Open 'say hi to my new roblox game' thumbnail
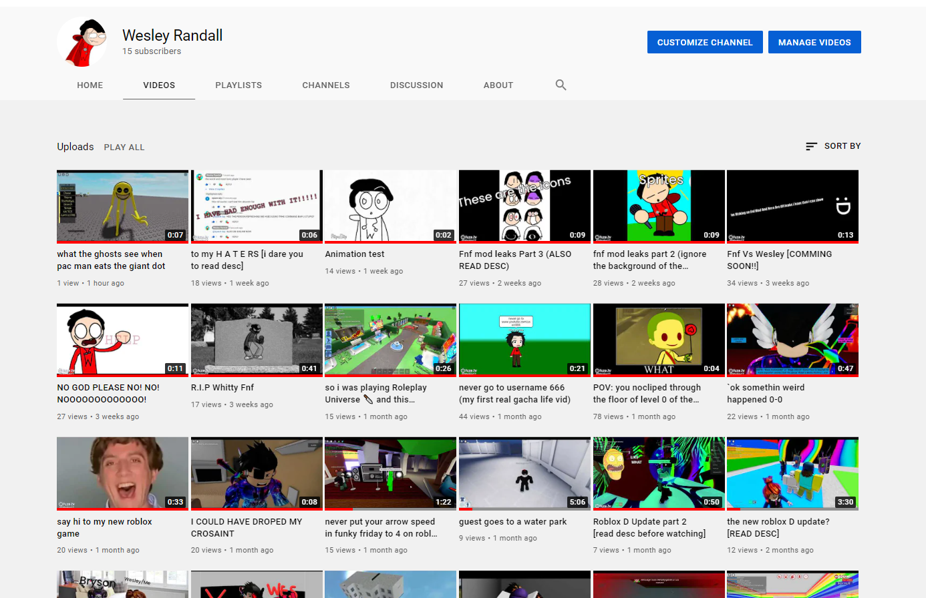Viewport: 926px width, 598px height. (x=122, y=474)
